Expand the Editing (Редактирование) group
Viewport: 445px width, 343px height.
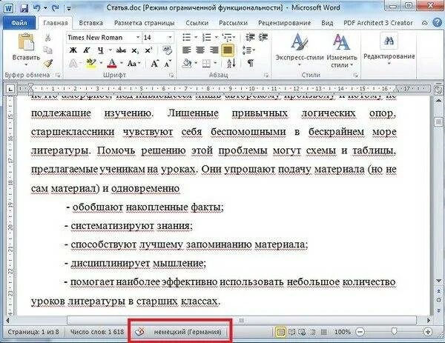pyautogui.click(x=389, y=48)
